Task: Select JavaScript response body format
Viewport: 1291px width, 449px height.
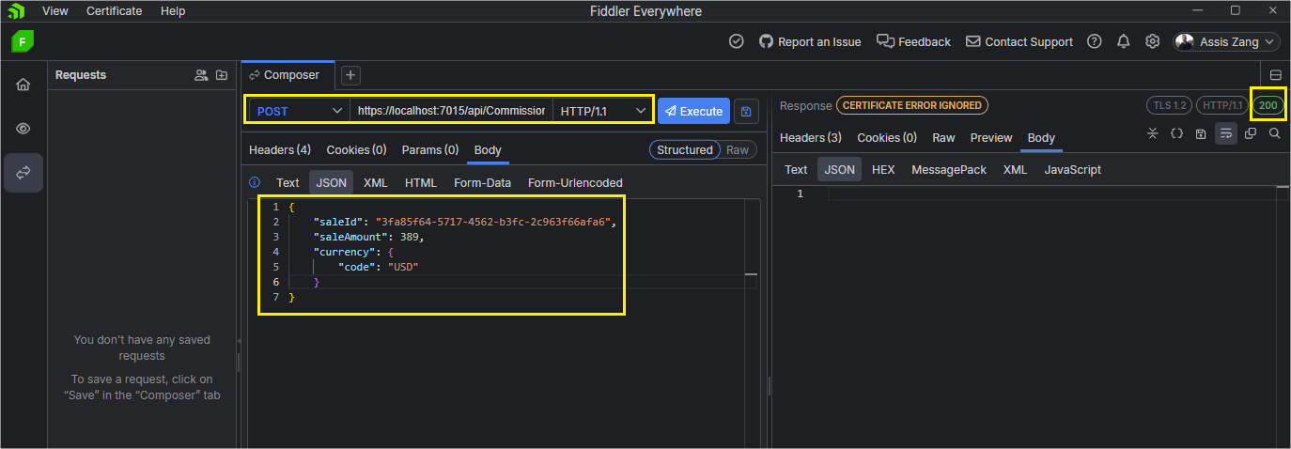Action: [x=1073, y=169]
